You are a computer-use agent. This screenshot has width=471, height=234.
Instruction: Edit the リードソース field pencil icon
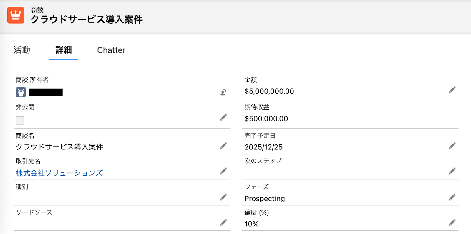(223, 222)
